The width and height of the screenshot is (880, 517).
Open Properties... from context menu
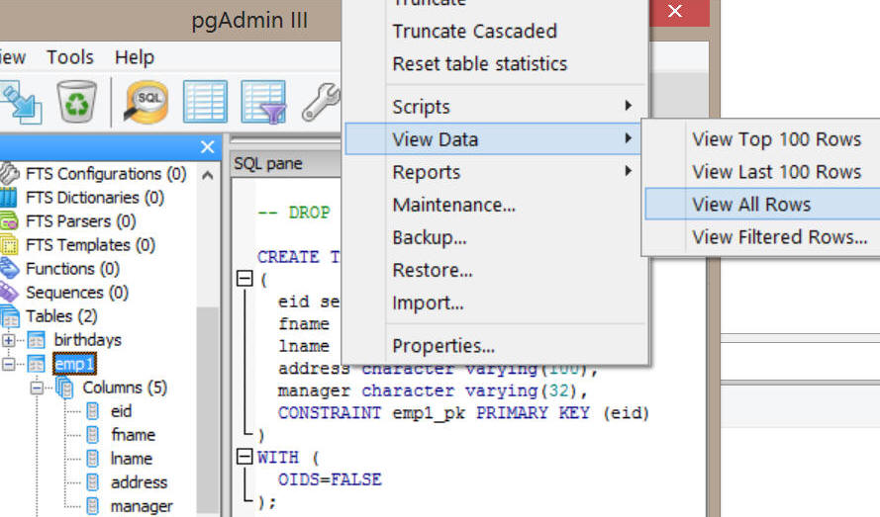point(494,345)
